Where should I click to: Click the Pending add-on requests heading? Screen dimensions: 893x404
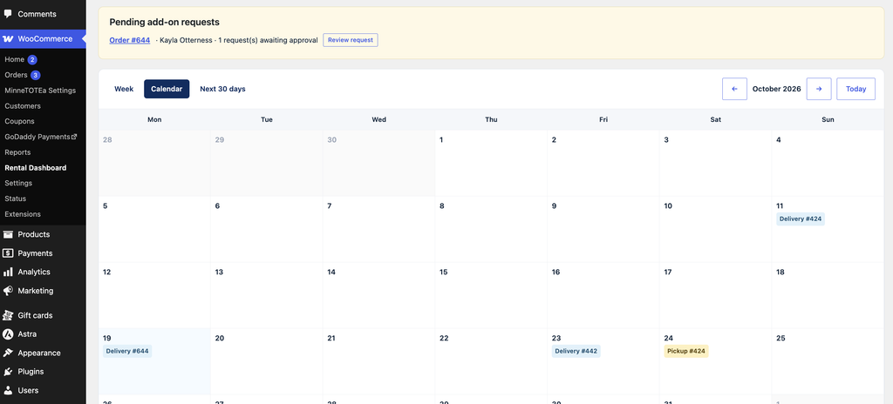pyautogui.click(x=165, y=22)
